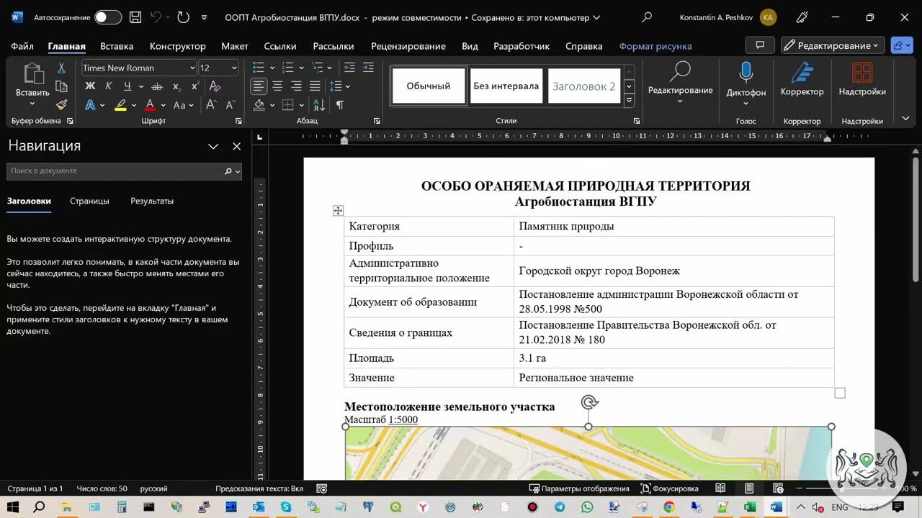The height and width of the screenshot is (518, 922).
Task: Sort the selected text alphabetically
Action: pyautogui.click(x=321, y=105)
